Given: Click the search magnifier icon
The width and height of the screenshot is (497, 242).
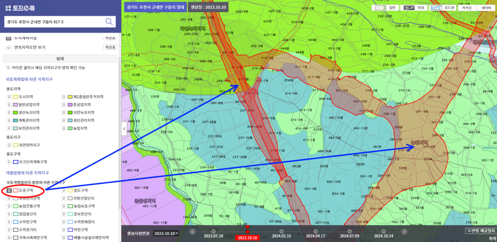Looking at the screenshot, I should coord(109,21).
